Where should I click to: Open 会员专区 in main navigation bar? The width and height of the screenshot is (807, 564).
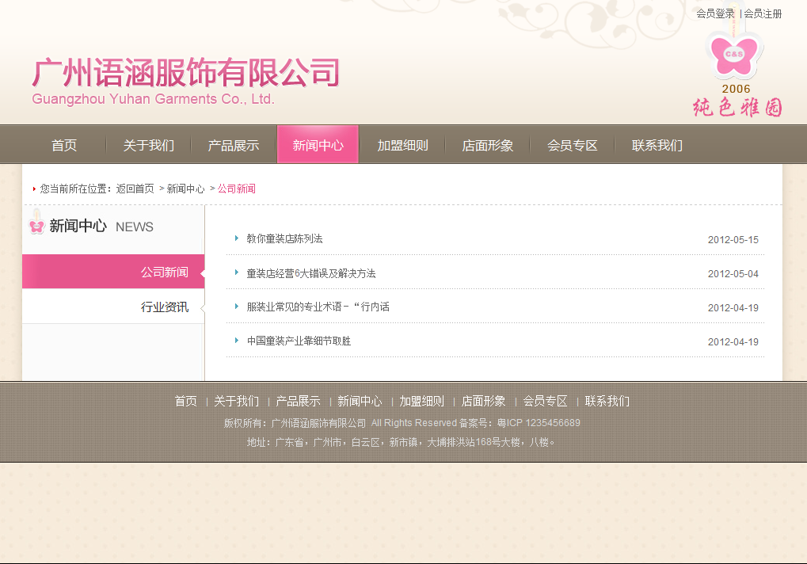click(x=573, y=145)
